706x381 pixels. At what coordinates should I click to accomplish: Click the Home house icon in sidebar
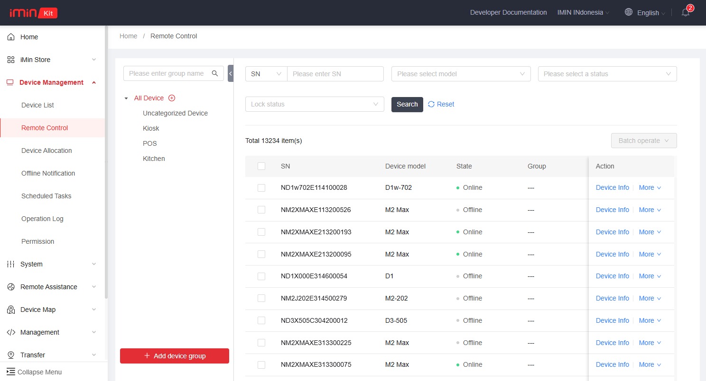[11, 37]
